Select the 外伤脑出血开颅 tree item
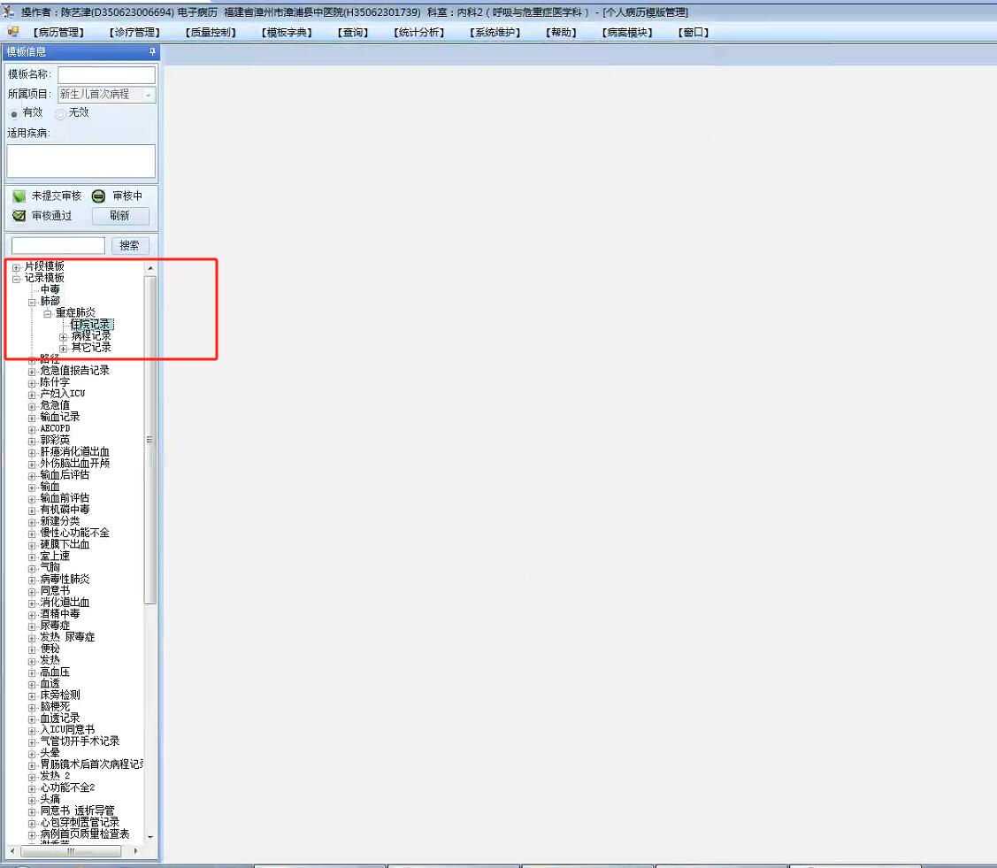 [74, 464]
